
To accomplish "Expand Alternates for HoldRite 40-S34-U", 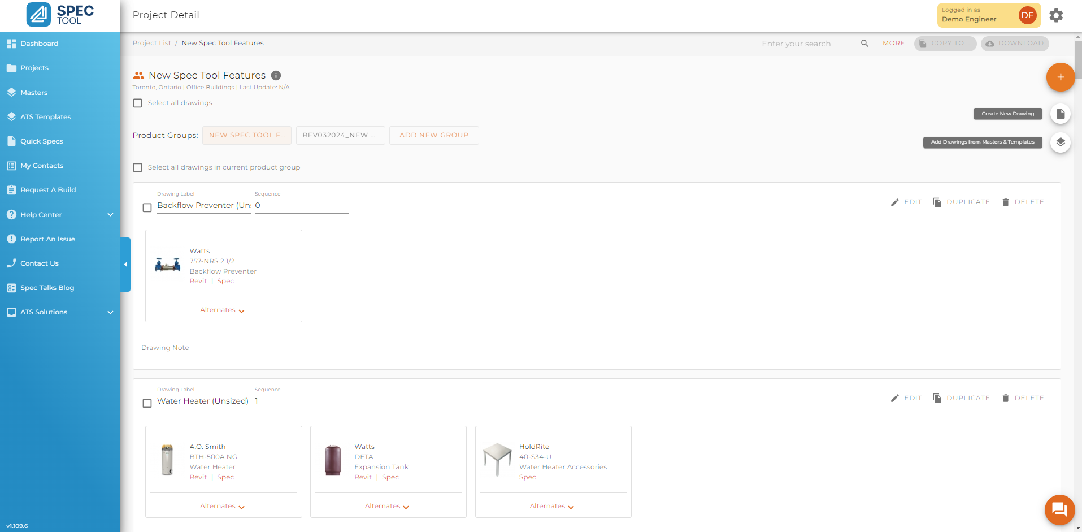I will pyautogui.click(x=552, y=507).
